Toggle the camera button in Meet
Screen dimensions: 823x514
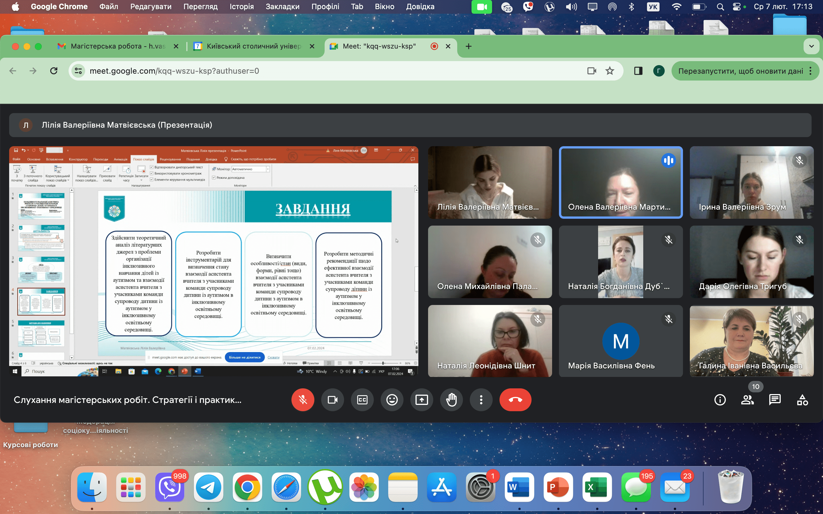coord(332,400)
